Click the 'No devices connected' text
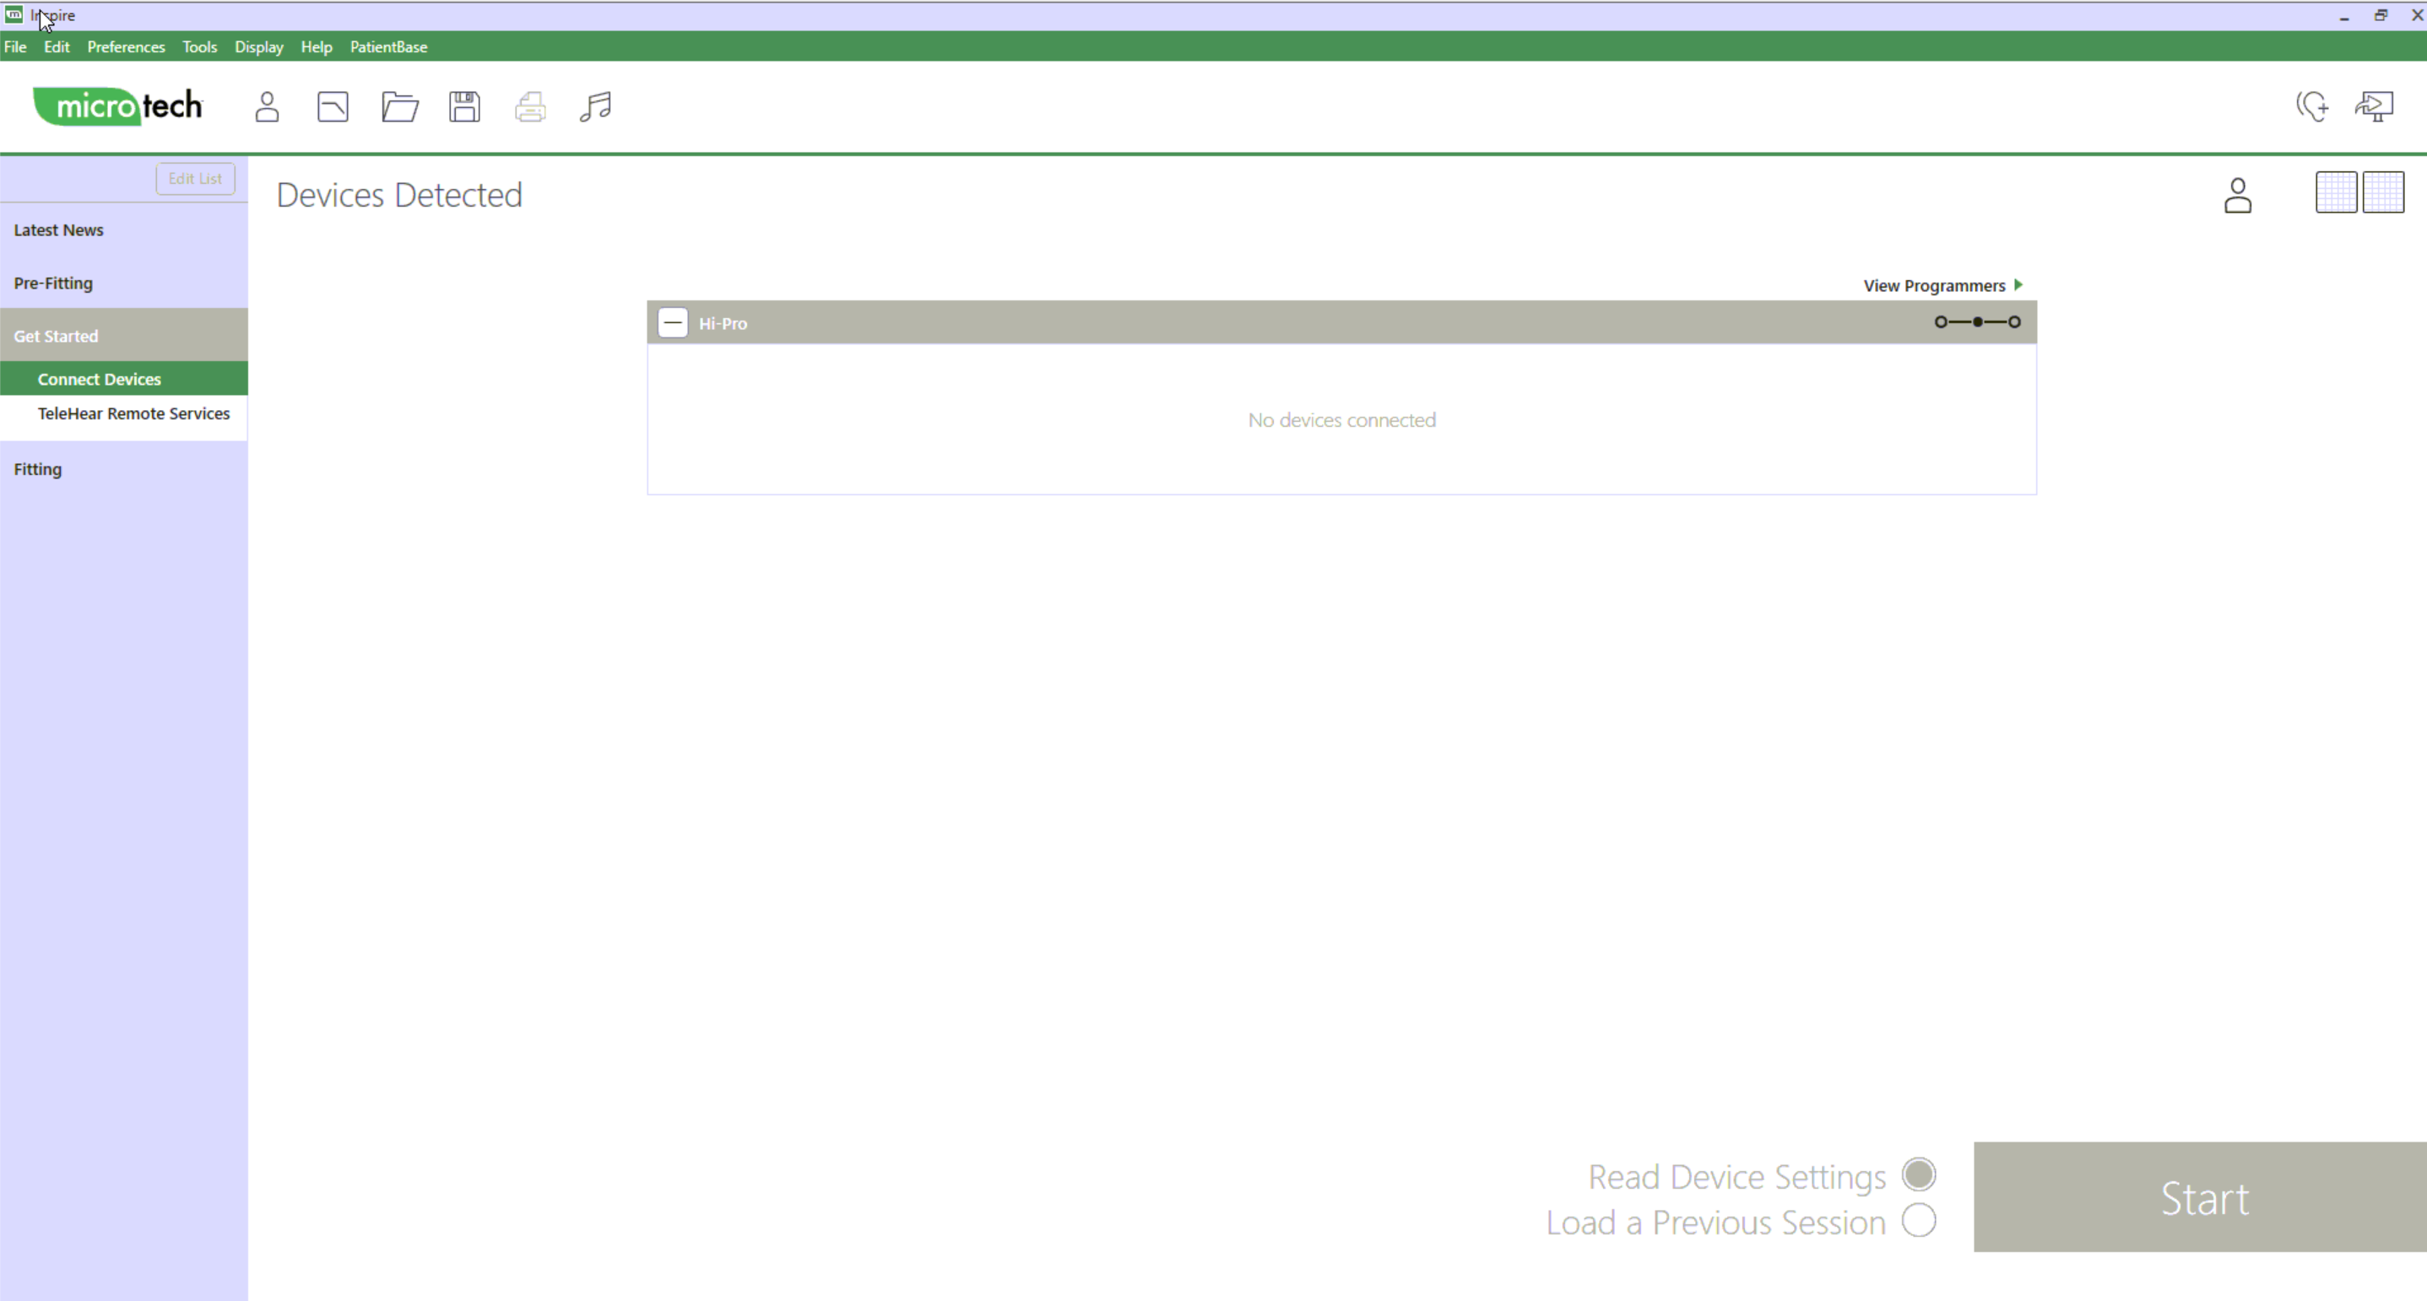 click(x=1341, y=420)
